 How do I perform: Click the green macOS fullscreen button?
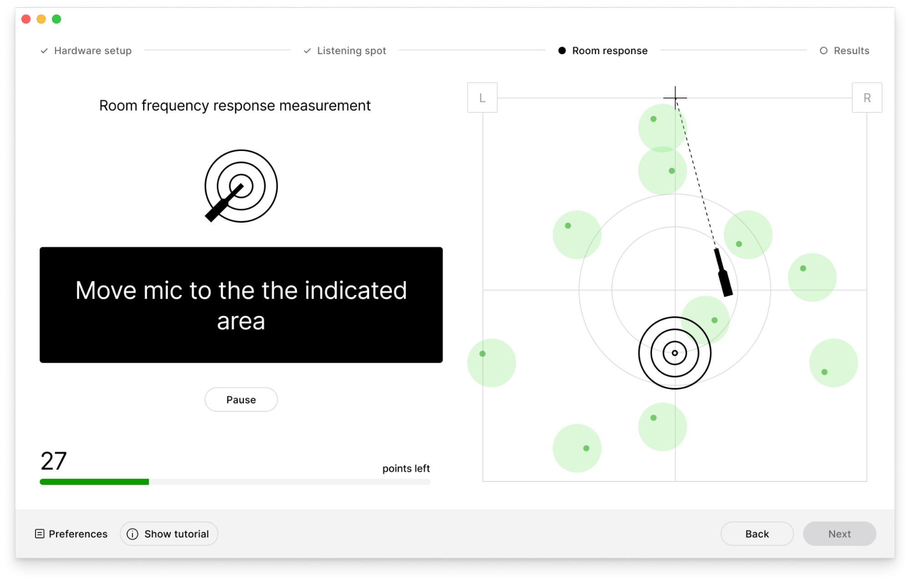[x=56, y=19]
